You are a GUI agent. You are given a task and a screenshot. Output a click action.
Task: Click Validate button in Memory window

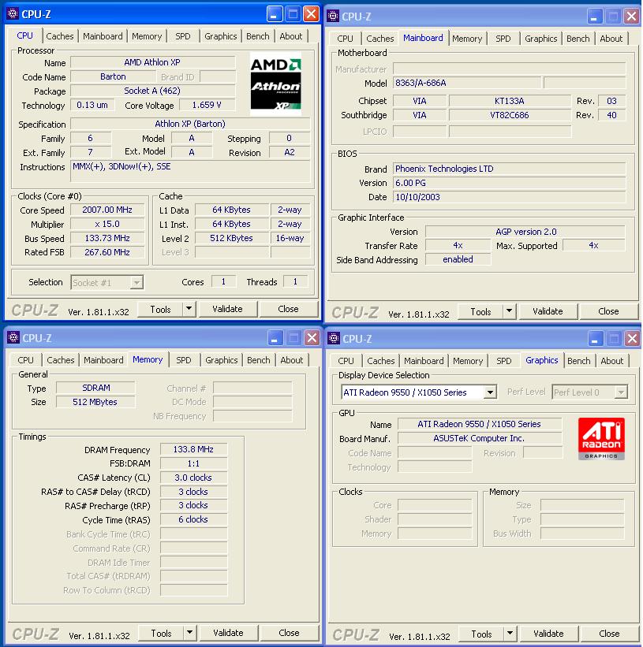[x=228, y=633]
